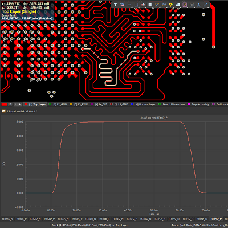The width and height of the screenshot is (228, 228).
Task: Click the snap magnet icon
Action: coord(122,5)
